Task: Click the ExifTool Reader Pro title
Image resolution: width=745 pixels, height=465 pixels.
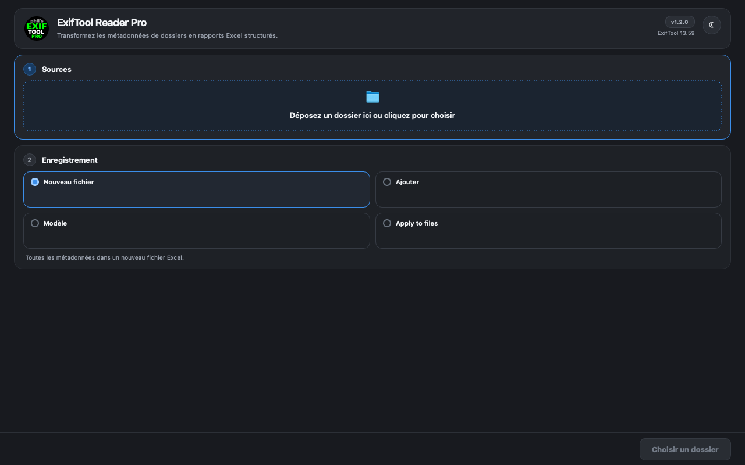Action: (102, 23)
